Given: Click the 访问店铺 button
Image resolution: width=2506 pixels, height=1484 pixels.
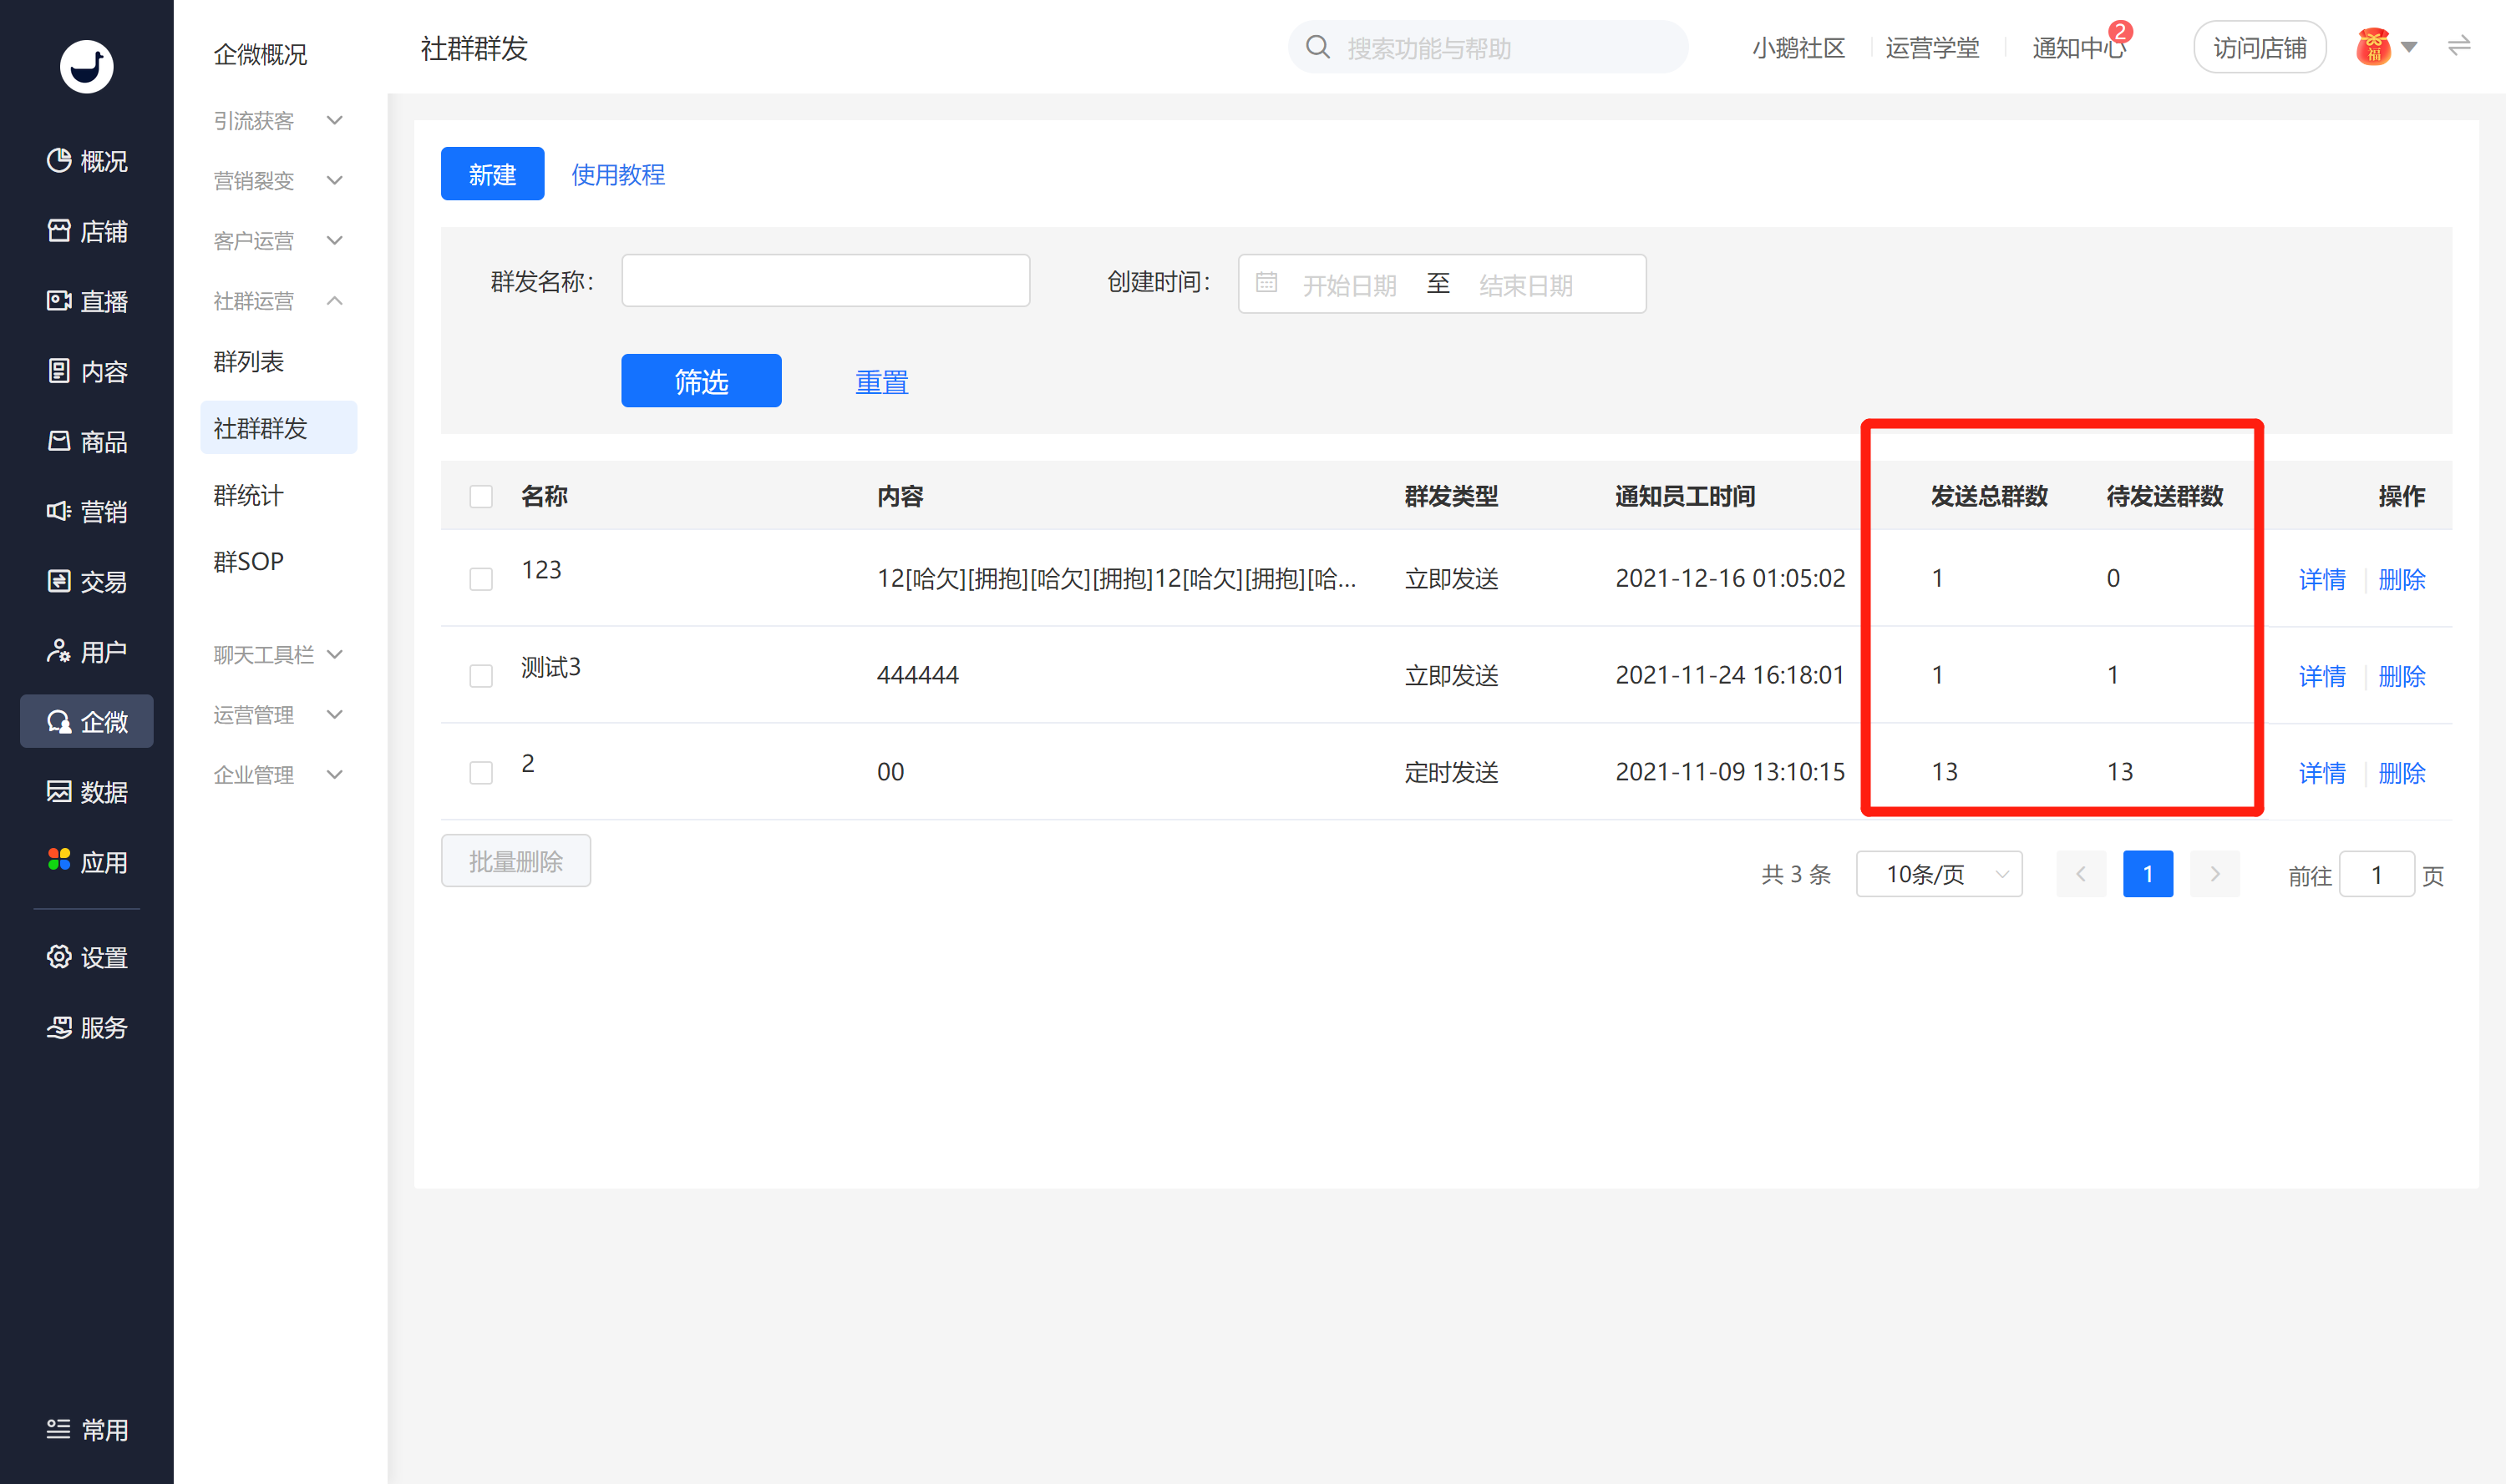Looking at the screenshot, I should point(2260,47).
